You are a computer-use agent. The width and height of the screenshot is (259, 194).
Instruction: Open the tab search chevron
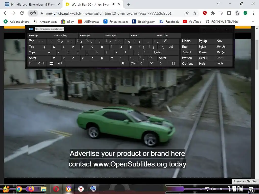(x=218, y=4)
